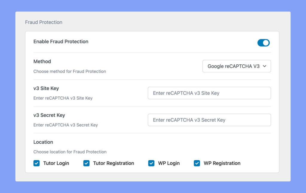Click the Method settings label

click(x=42, y=61)
